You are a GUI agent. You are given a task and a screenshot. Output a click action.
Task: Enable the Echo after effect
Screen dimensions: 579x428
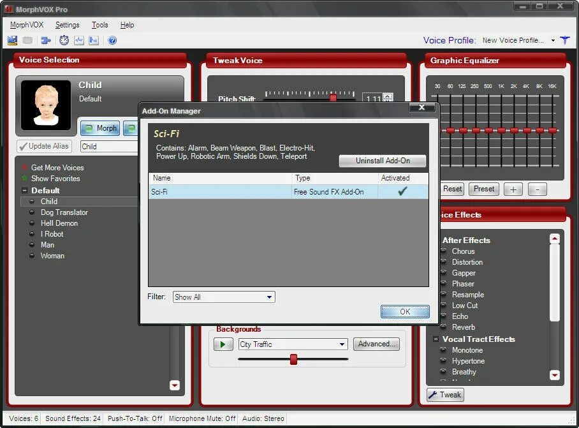coord(444,316)
